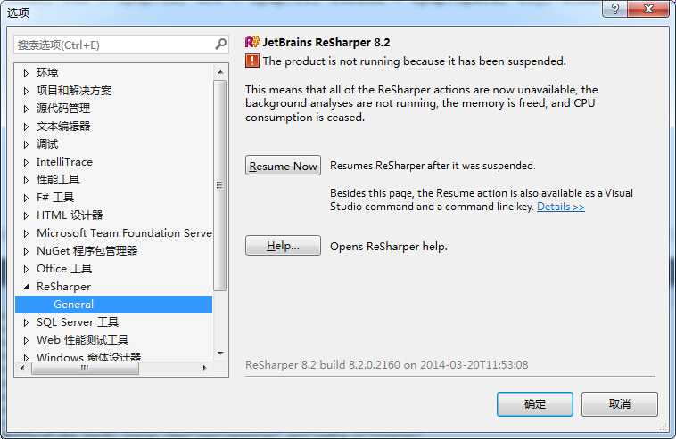Click the ReSharper 8.2 build version text
Viewport: 676px width, 439px height.
[x=387, y=365]
